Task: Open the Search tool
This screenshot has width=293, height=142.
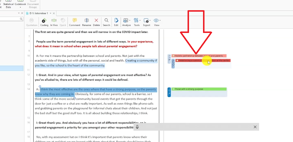Action: click(x=106, y=21)
